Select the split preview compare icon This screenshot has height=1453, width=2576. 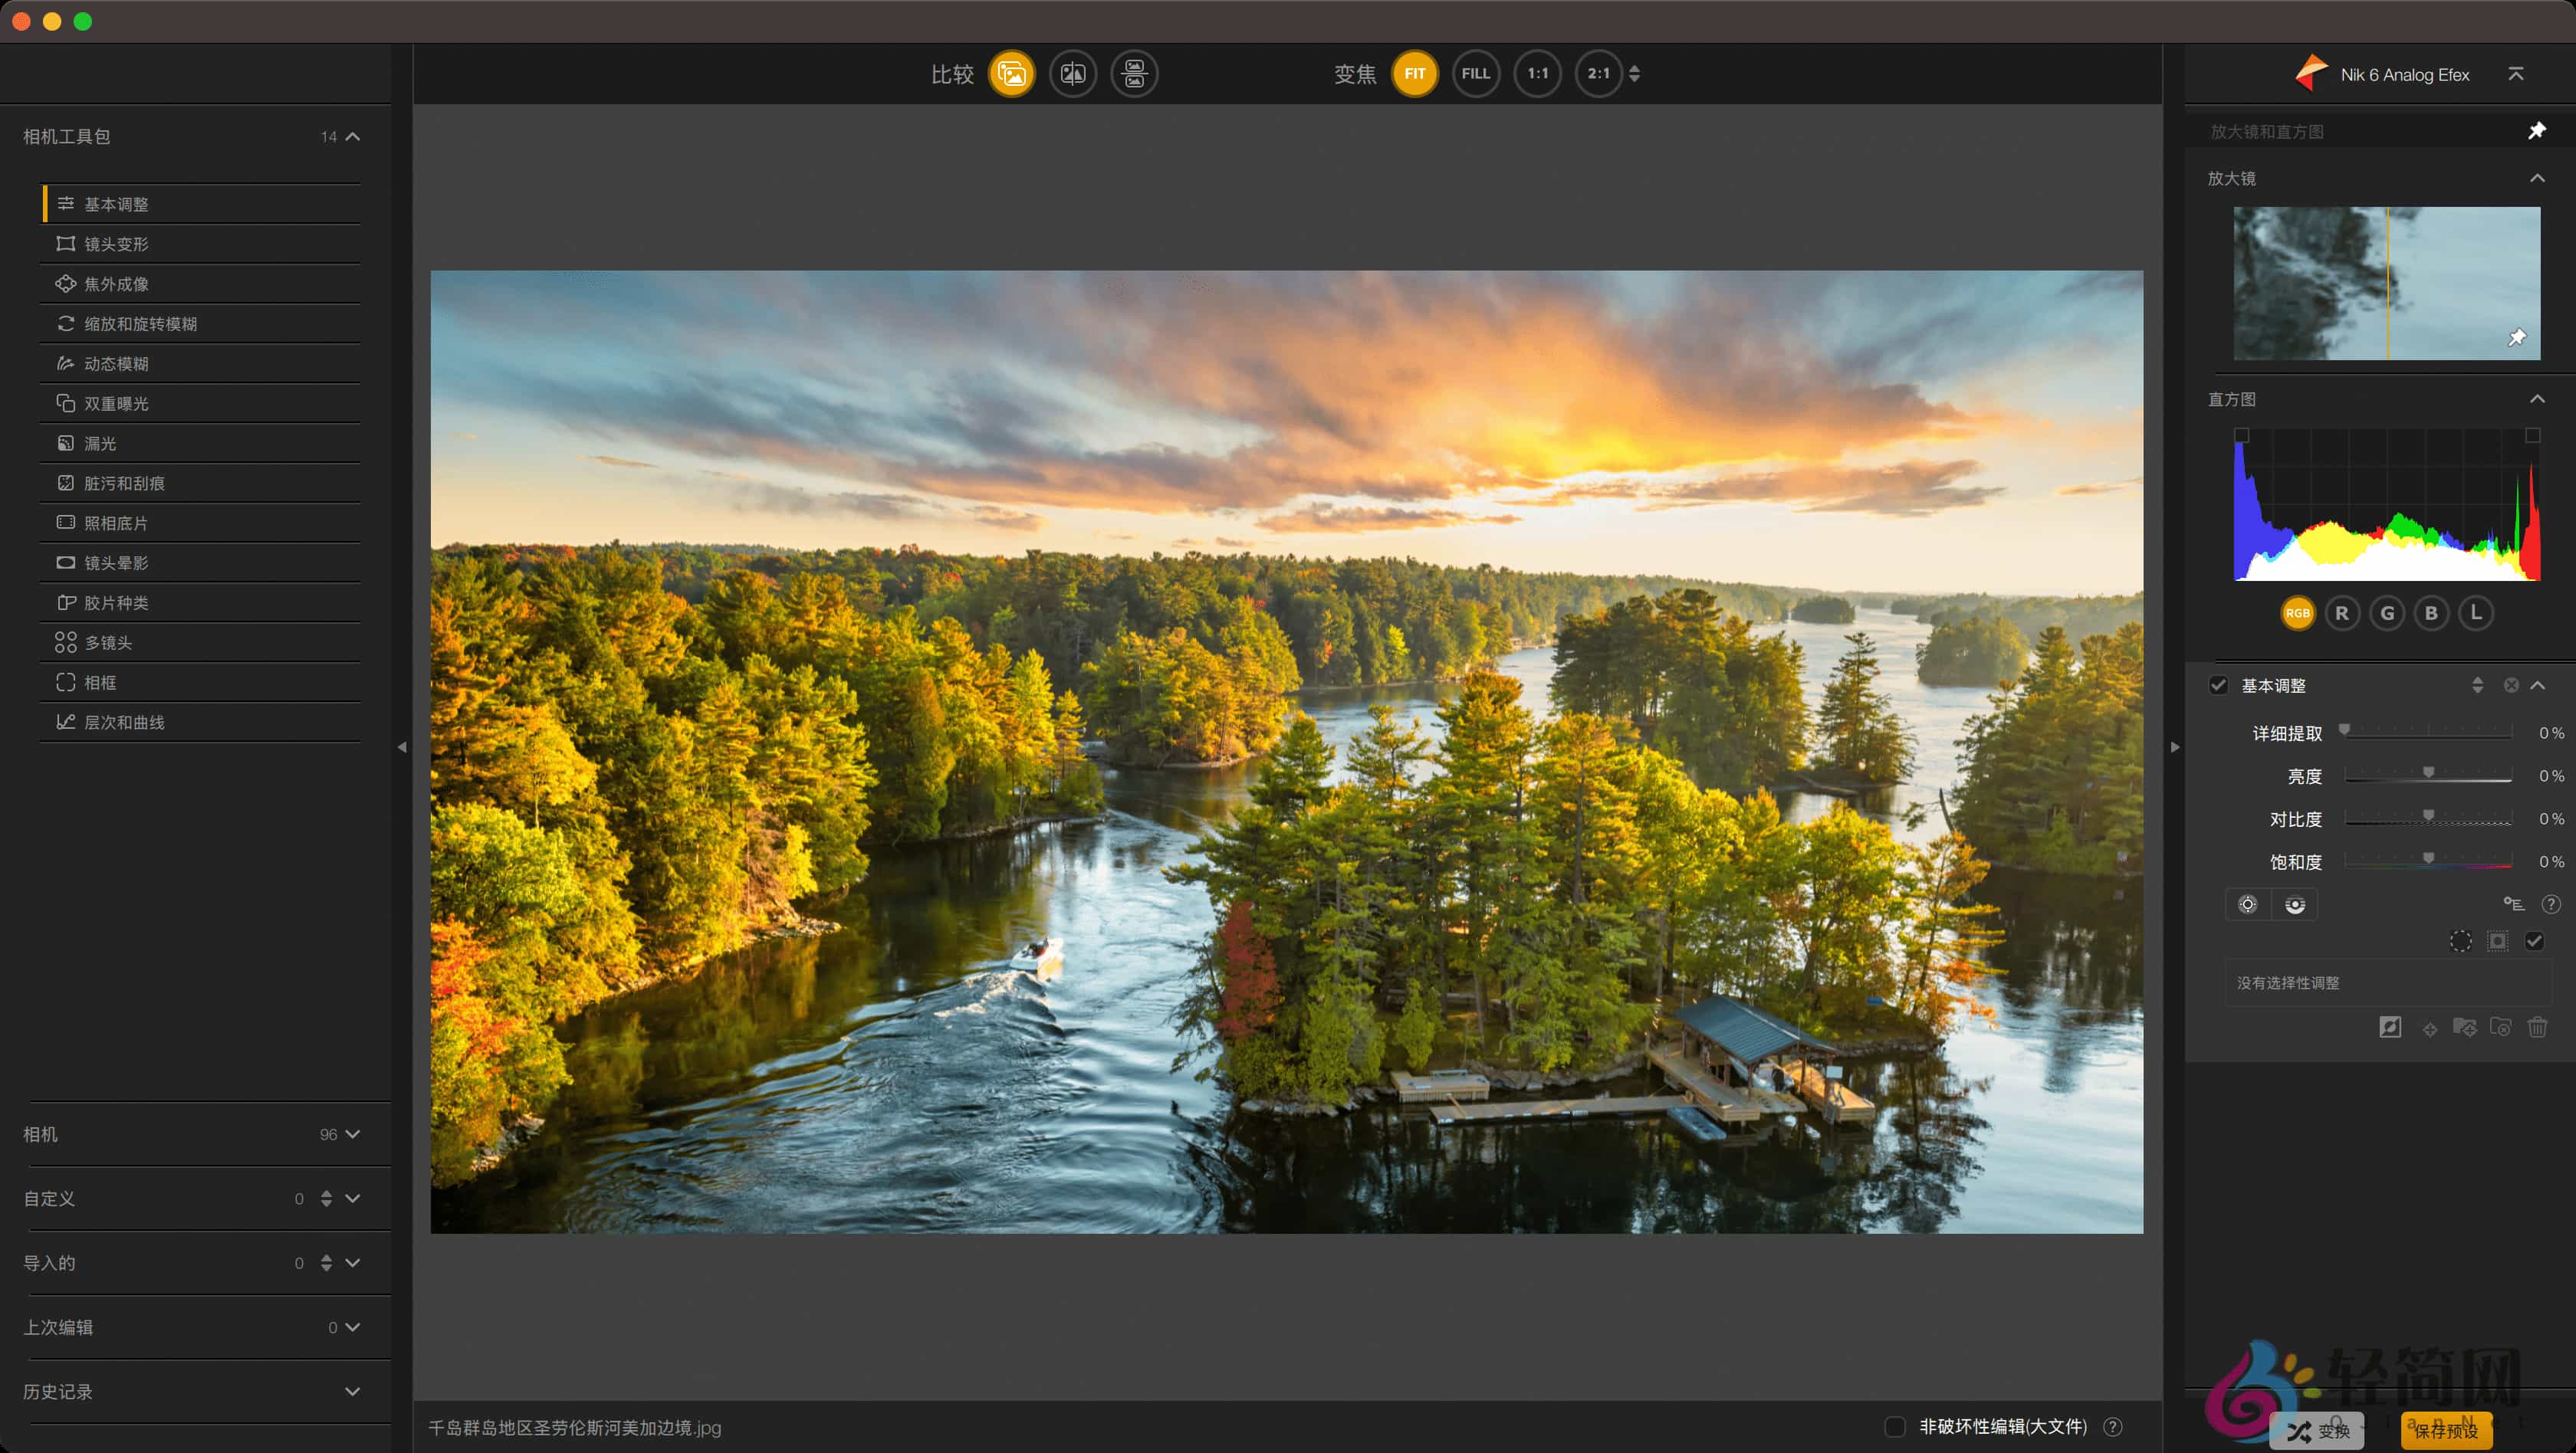click(1073, 74)
